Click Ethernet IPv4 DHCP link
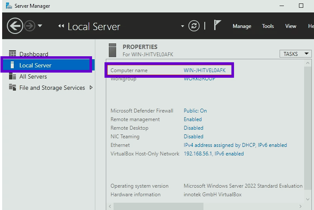 (x=235, y=145)
